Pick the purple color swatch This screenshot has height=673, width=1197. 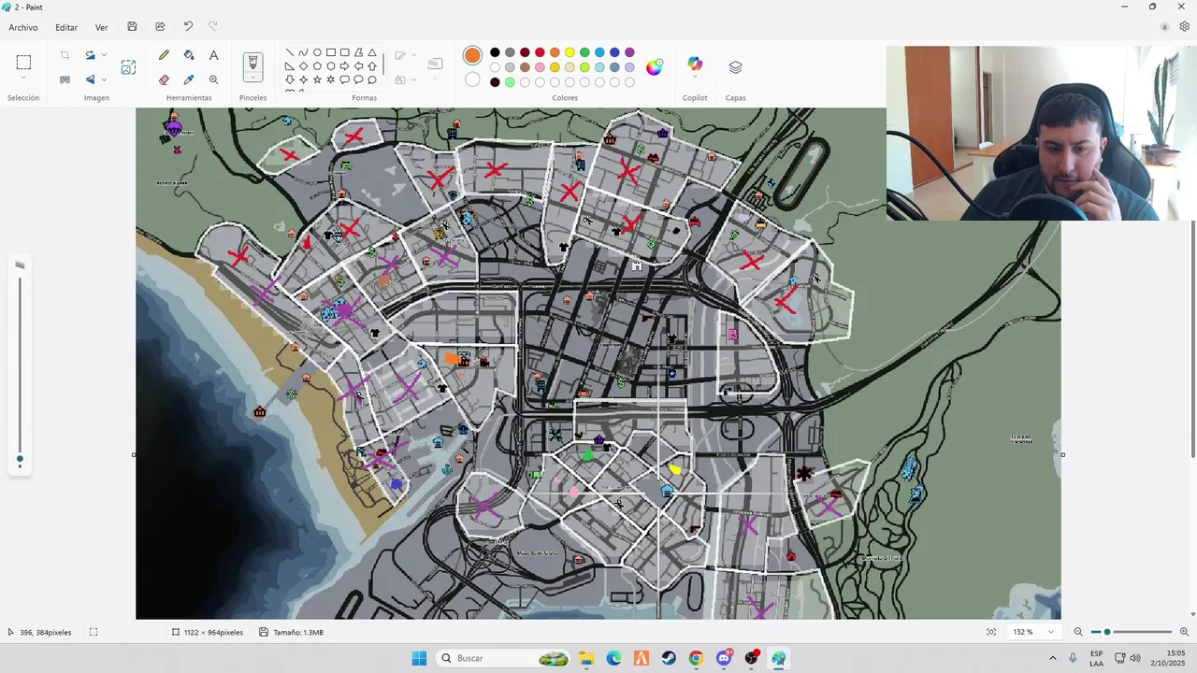click(x=629, y=52)
